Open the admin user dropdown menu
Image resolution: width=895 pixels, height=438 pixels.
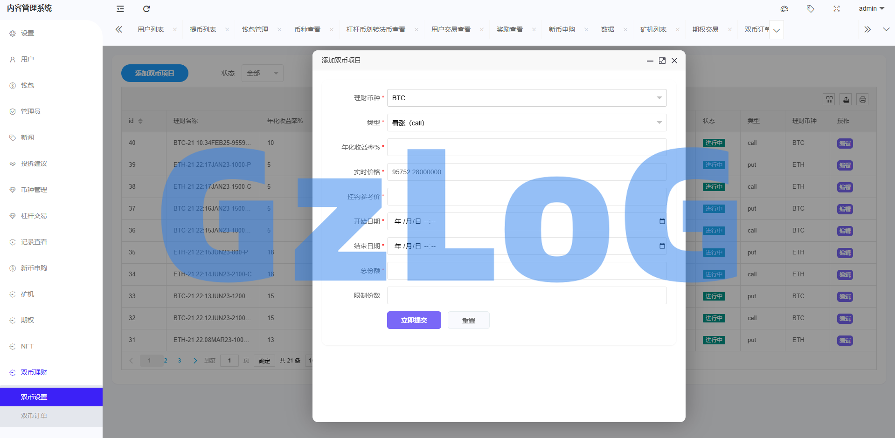click(x=871, y=8)
